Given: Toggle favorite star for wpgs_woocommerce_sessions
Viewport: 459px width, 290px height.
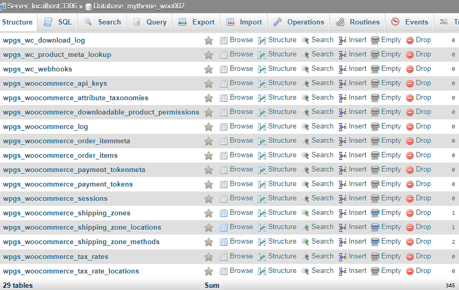Looking at the screenshot, I should coord(209,199).
